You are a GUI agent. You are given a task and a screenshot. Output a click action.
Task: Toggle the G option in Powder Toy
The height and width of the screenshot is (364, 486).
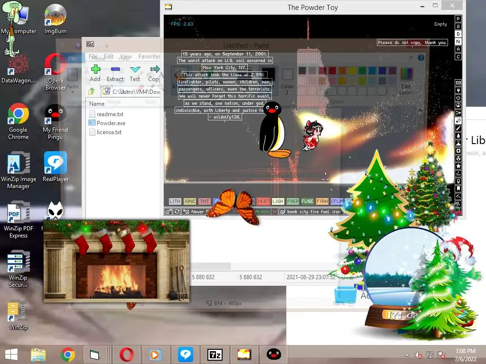click(x=458, y=27)
